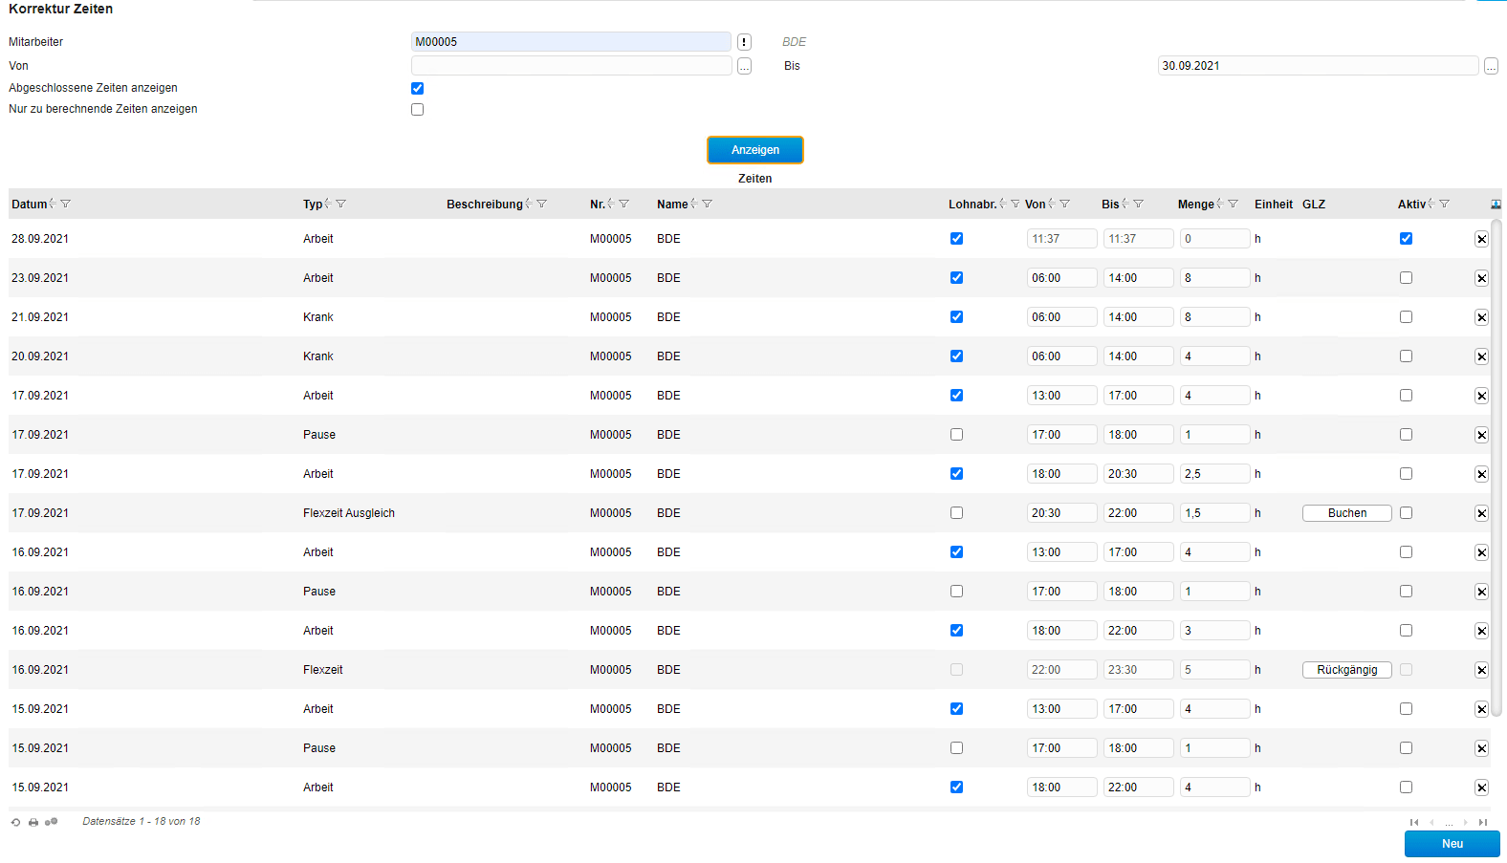Screen dimensions: 1507x863
Task: Go to the next page of records
Action: [1466, 822]
